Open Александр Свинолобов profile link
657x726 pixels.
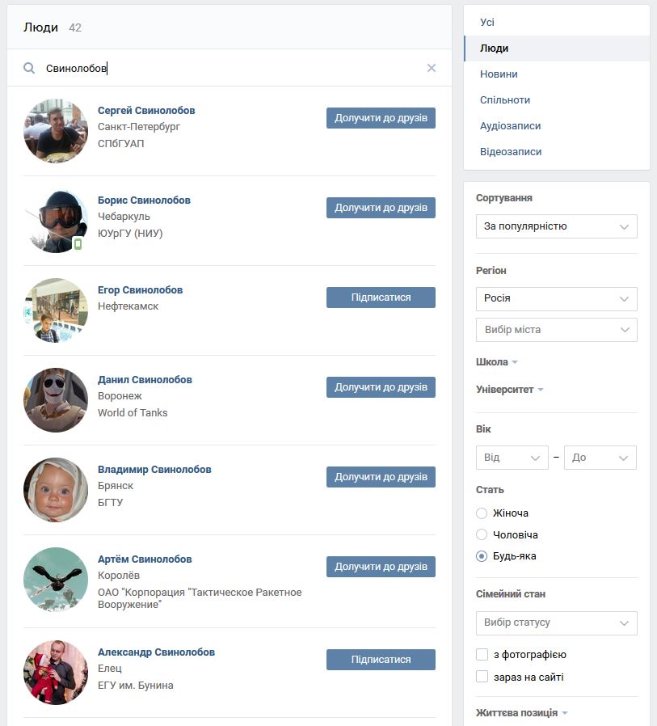[x=157, y=652]
